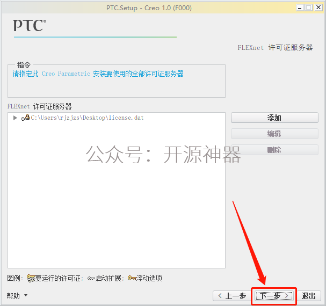Click the top-right 'FLEXnet 许可证服务器' heading

(276, 48)
